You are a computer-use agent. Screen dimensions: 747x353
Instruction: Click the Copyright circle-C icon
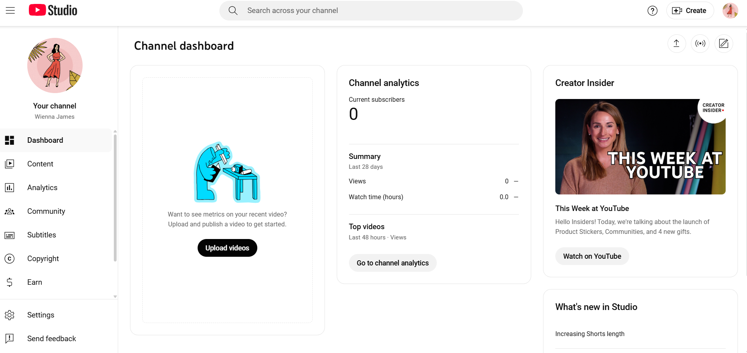click(x=9, y=259)
